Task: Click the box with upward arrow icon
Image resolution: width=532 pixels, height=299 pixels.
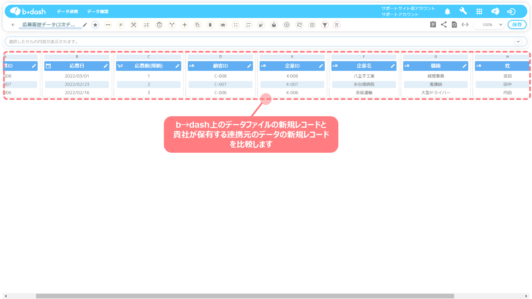Action: coord(274,25)
